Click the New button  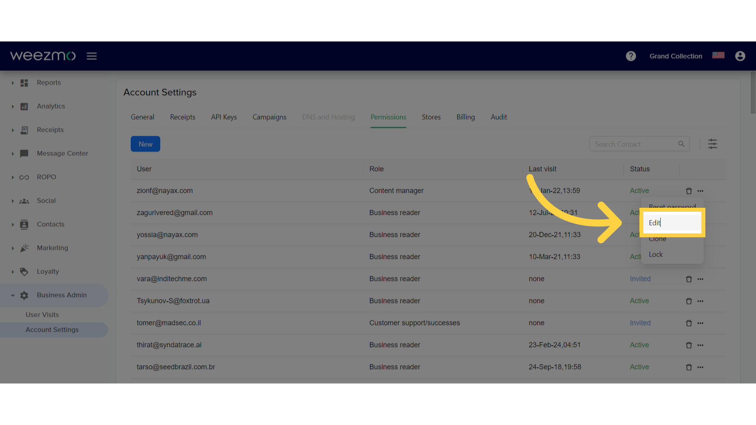(x=145, y=144)
